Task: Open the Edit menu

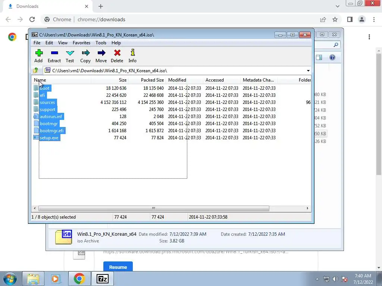Action: (49, 43)
